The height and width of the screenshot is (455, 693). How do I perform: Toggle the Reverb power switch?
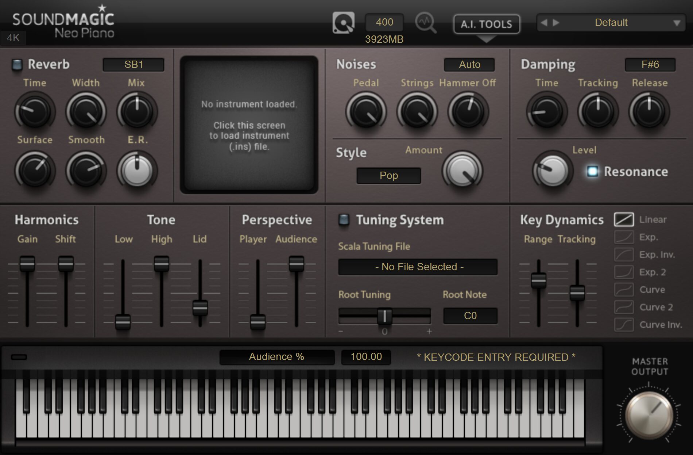tap(17, 64)
